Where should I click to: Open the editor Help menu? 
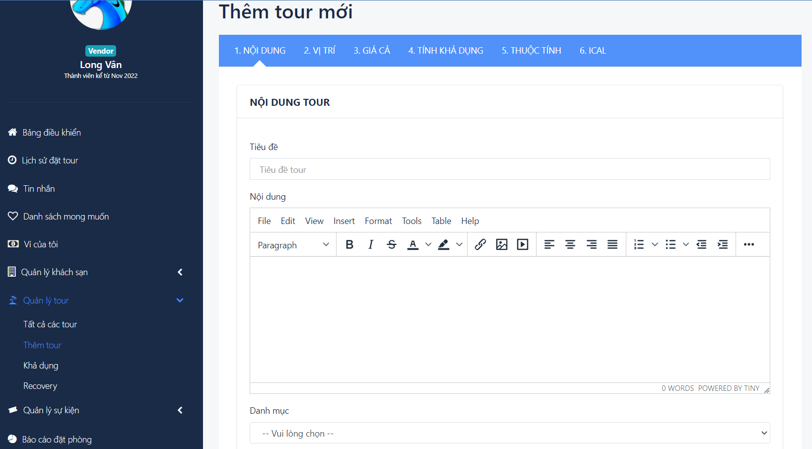(470, 221)
